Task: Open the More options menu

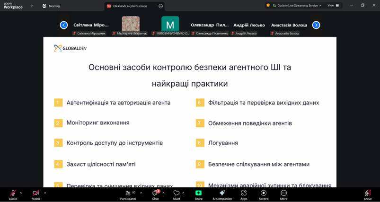Action: (283, 194)
